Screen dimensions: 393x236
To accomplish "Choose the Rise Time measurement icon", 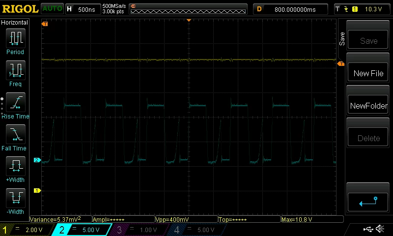I will (16, 102).
